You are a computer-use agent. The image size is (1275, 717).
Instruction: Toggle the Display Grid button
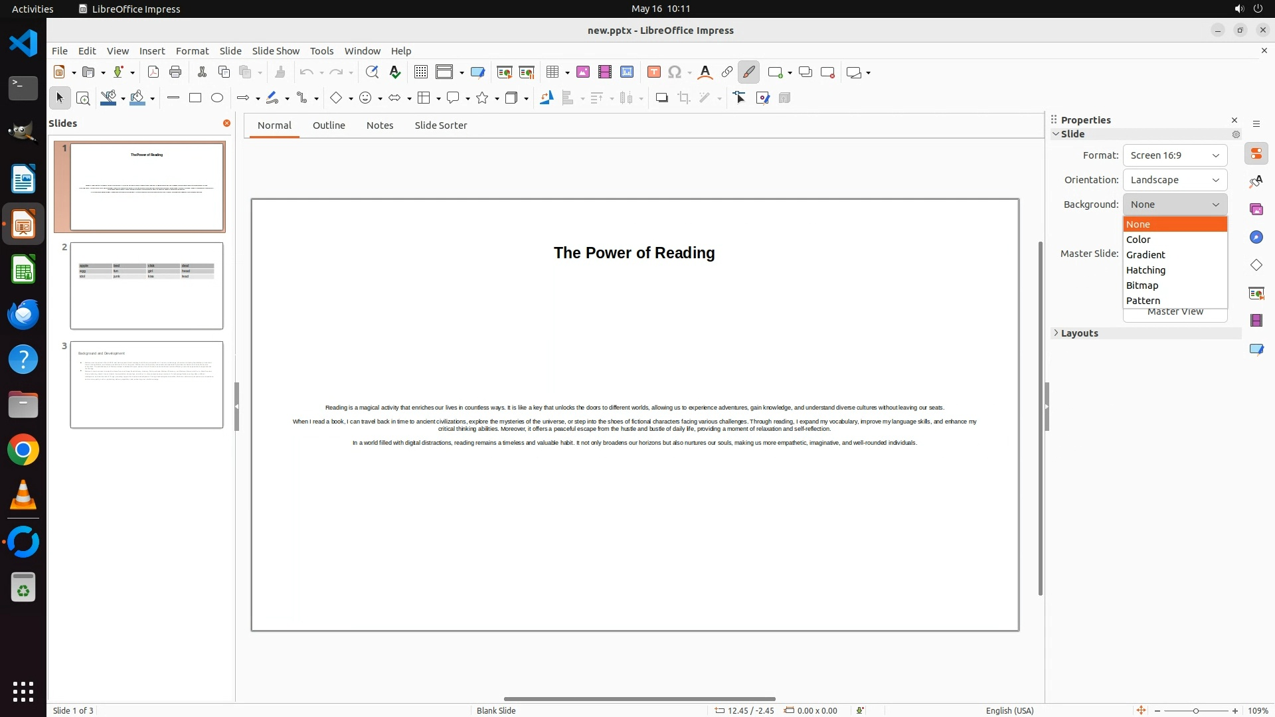click(x=421, y=72)
